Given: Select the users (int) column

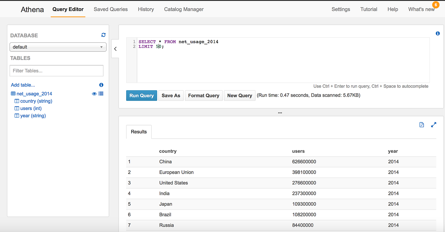Looking at the screenshot, I should click(31, 108).
